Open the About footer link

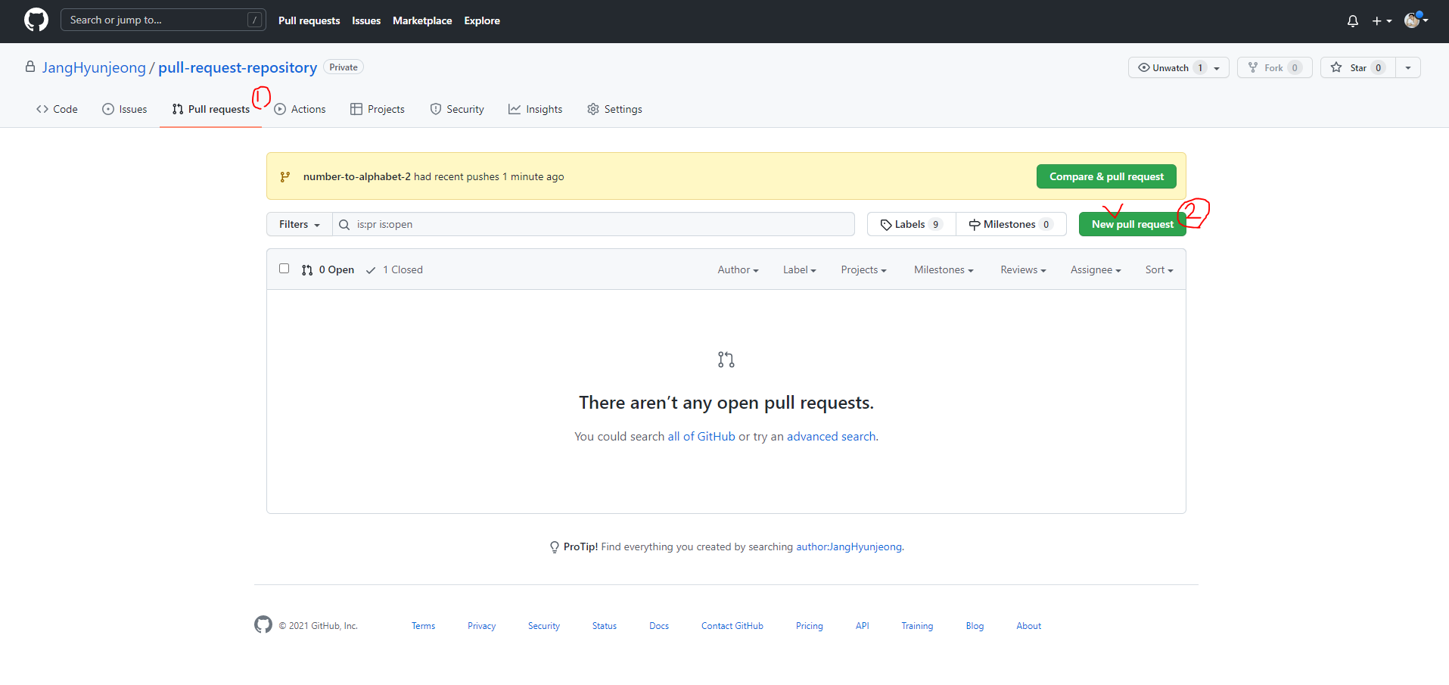pos(1028,626)
